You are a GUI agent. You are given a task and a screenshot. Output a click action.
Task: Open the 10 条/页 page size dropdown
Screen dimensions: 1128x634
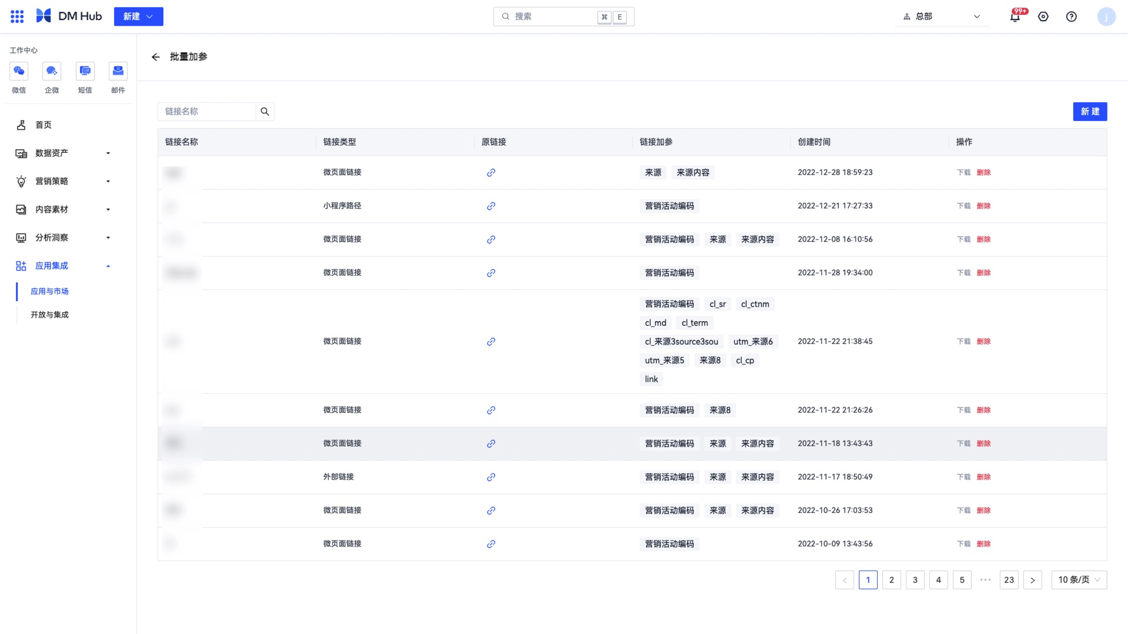(1079, 580)
